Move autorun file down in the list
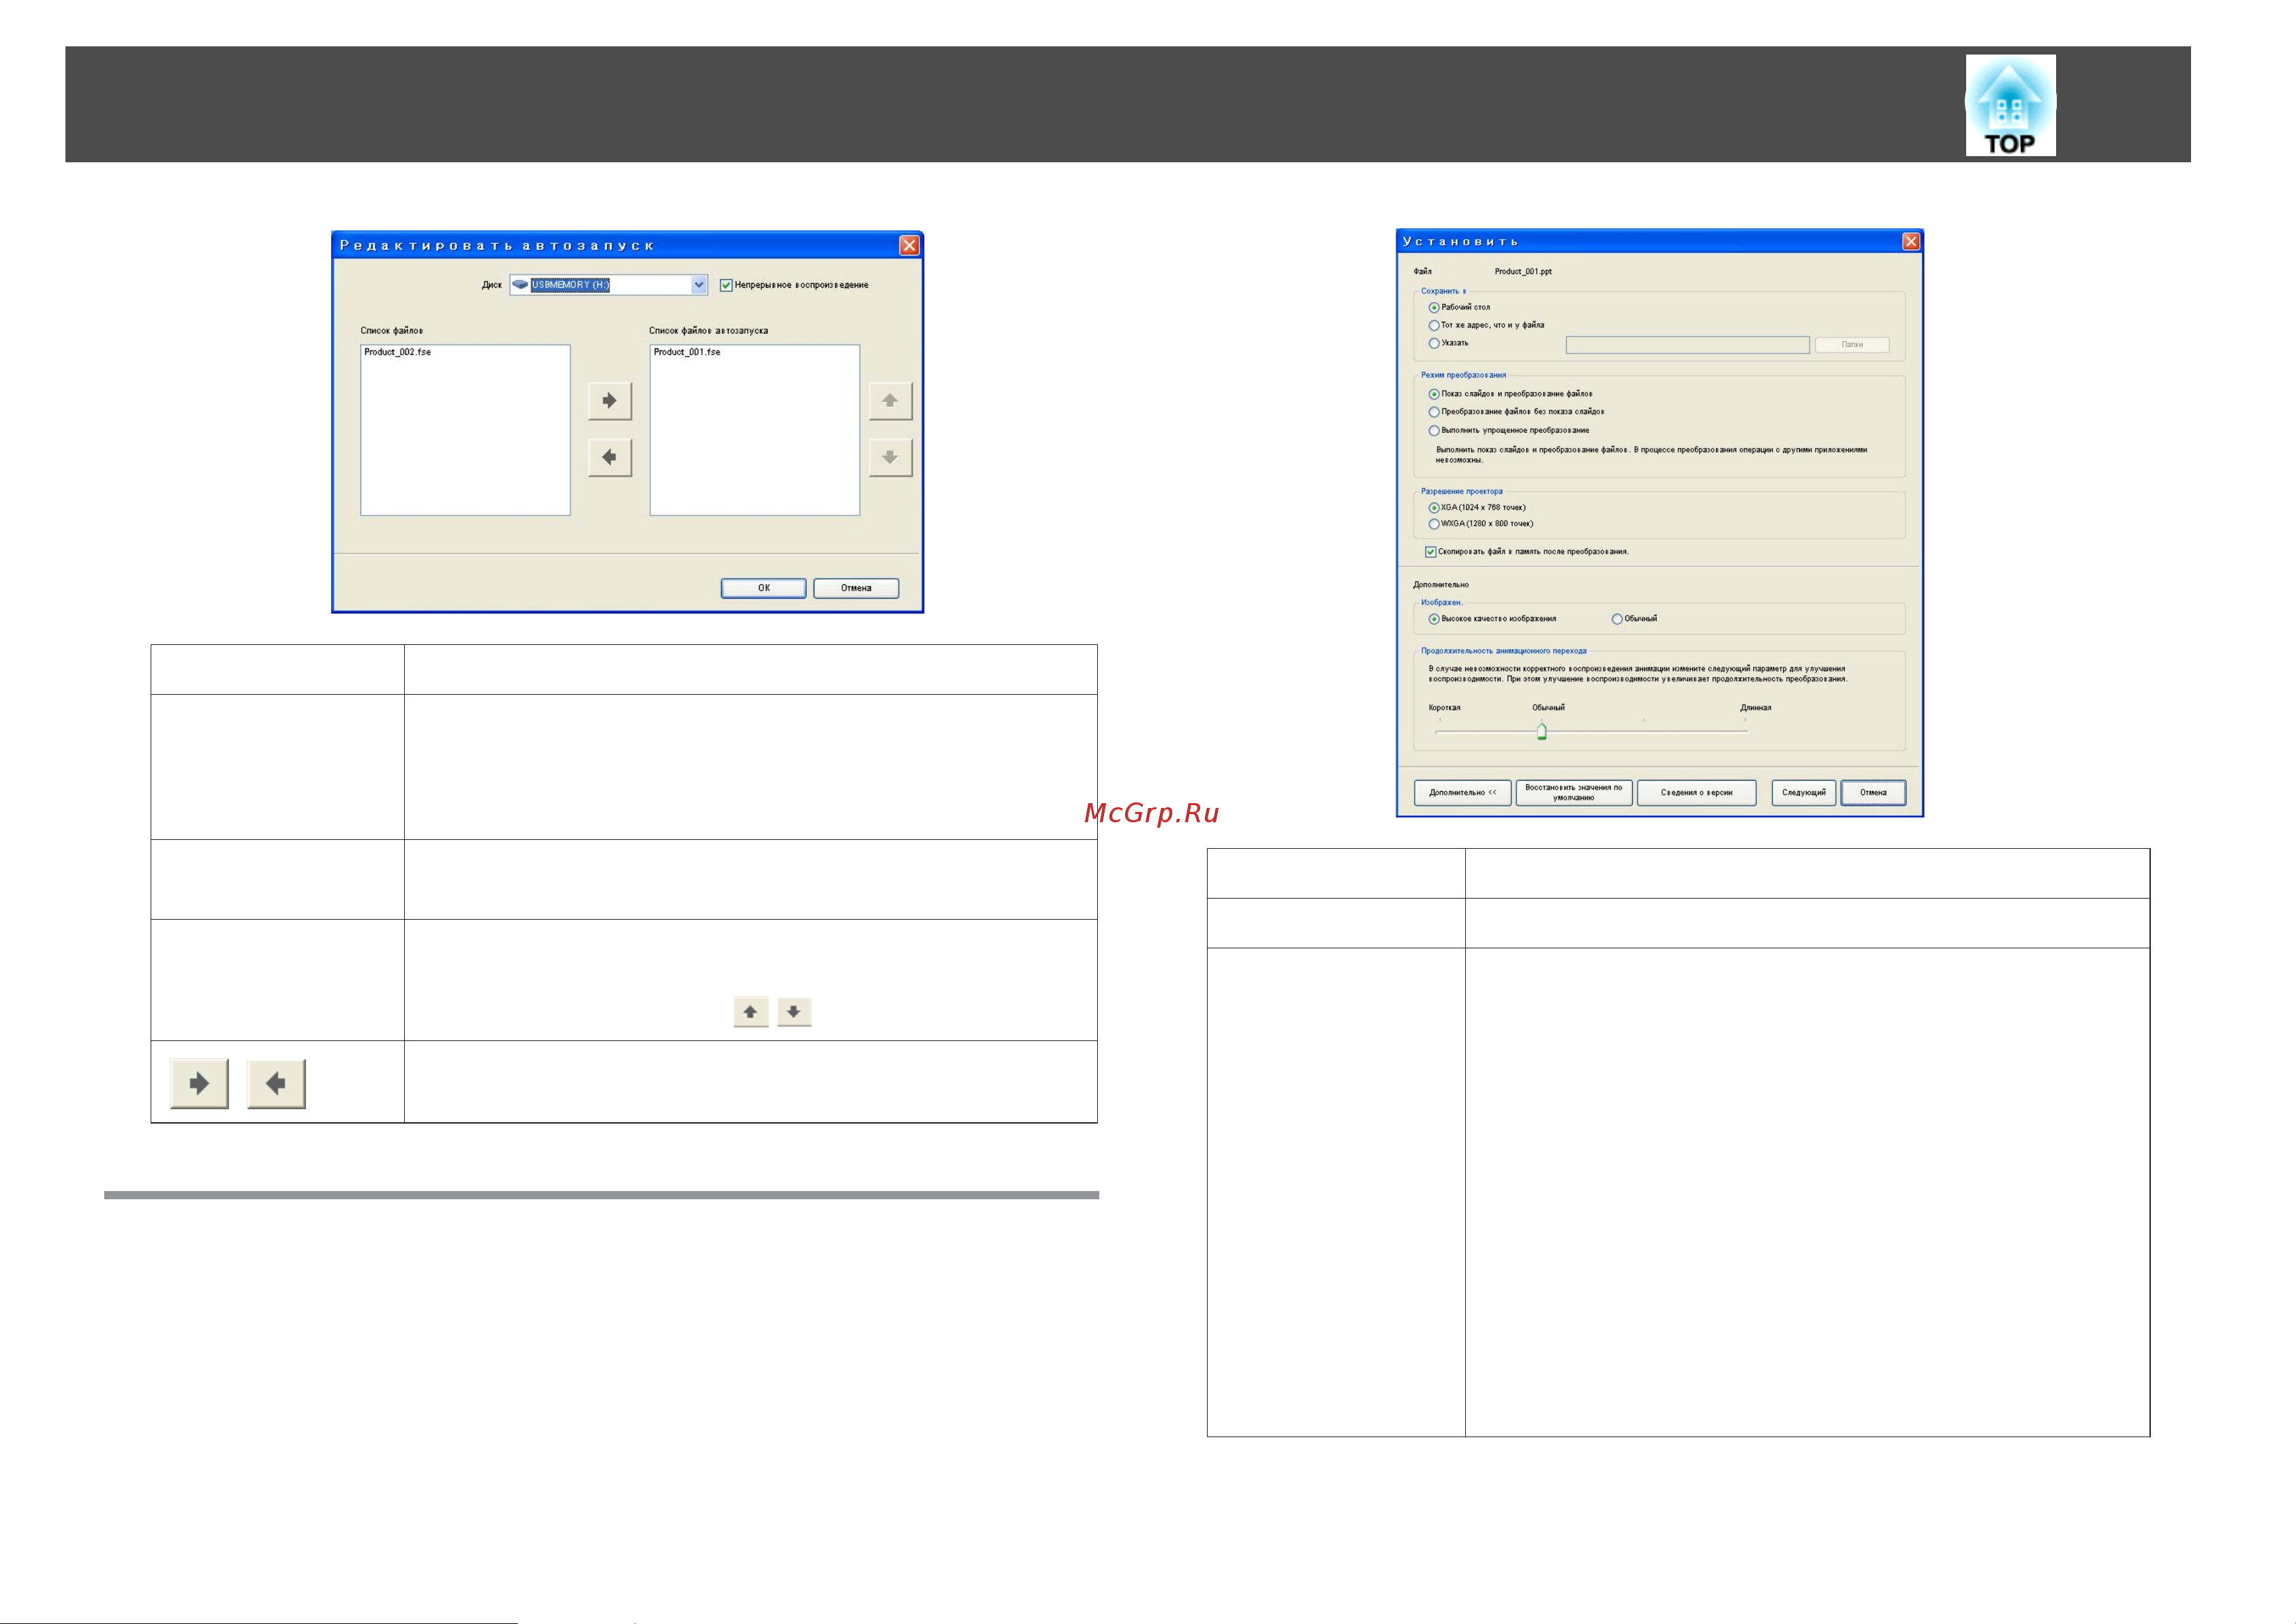Viewport: 2296px width, 1624px height. [x=890, y=457]
